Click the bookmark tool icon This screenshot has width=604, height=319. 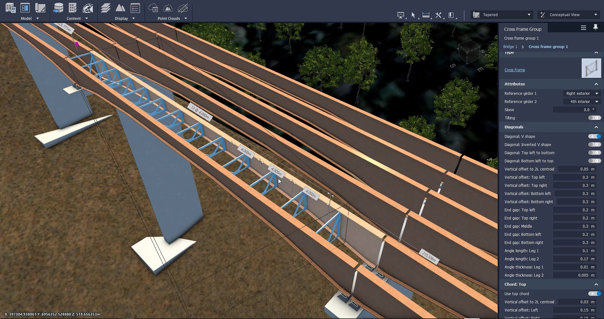(x=451, y=15)
